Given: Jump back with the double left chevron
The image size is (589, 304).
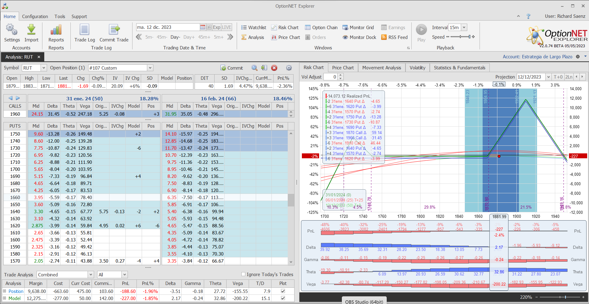Looking at the screenshot, I should [139, 37].
